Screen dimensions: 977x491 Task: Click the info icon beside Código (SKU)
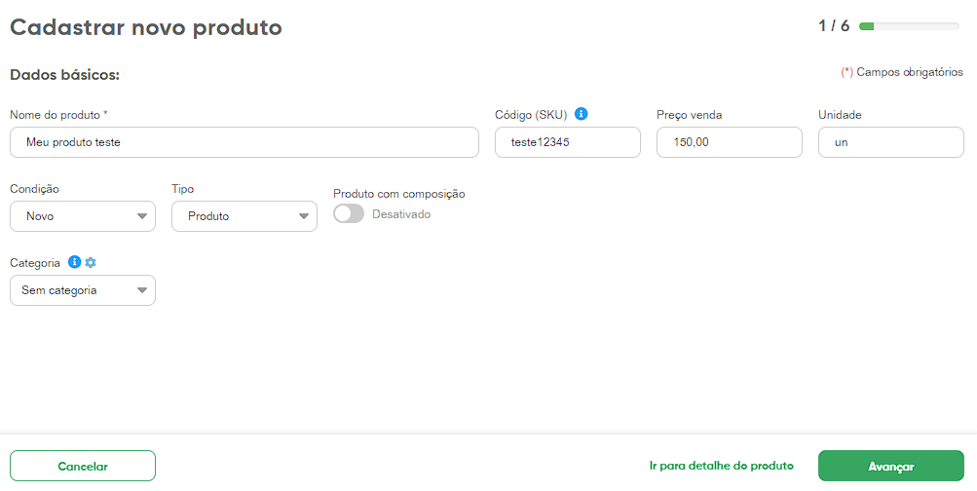tap(582, 114)
